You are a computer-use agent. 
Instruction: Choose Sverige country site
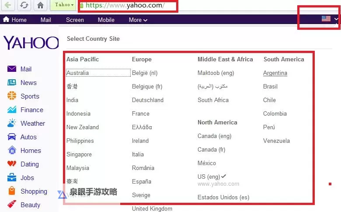pos(141,195)
